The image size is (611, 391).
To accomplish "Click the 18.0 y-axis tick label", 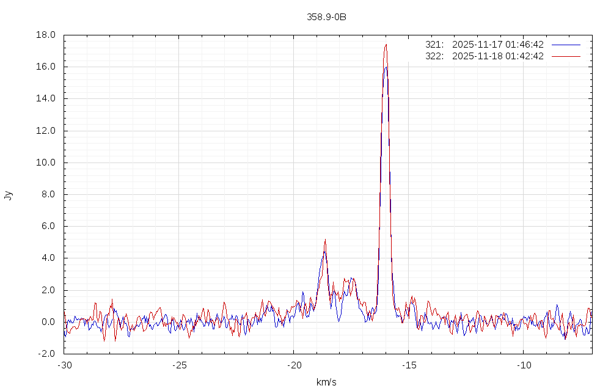I will (46, 35).
